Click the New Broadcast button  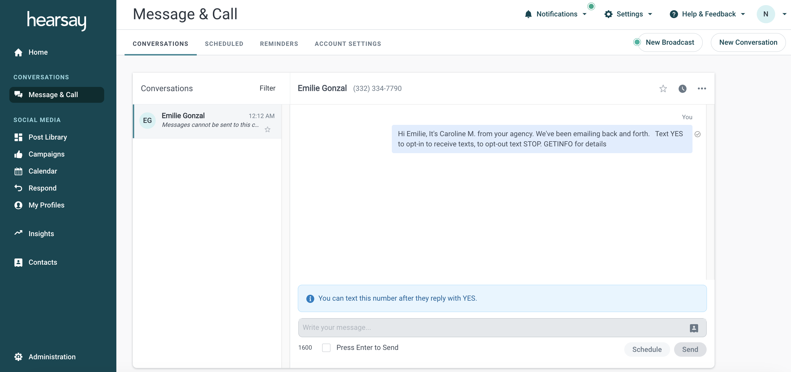(x=670, y=42)
